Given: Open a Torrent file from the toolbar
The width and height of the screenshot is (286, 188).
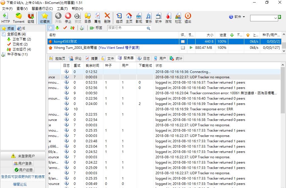Looking at the screenshot, I should tap(18, 18).
